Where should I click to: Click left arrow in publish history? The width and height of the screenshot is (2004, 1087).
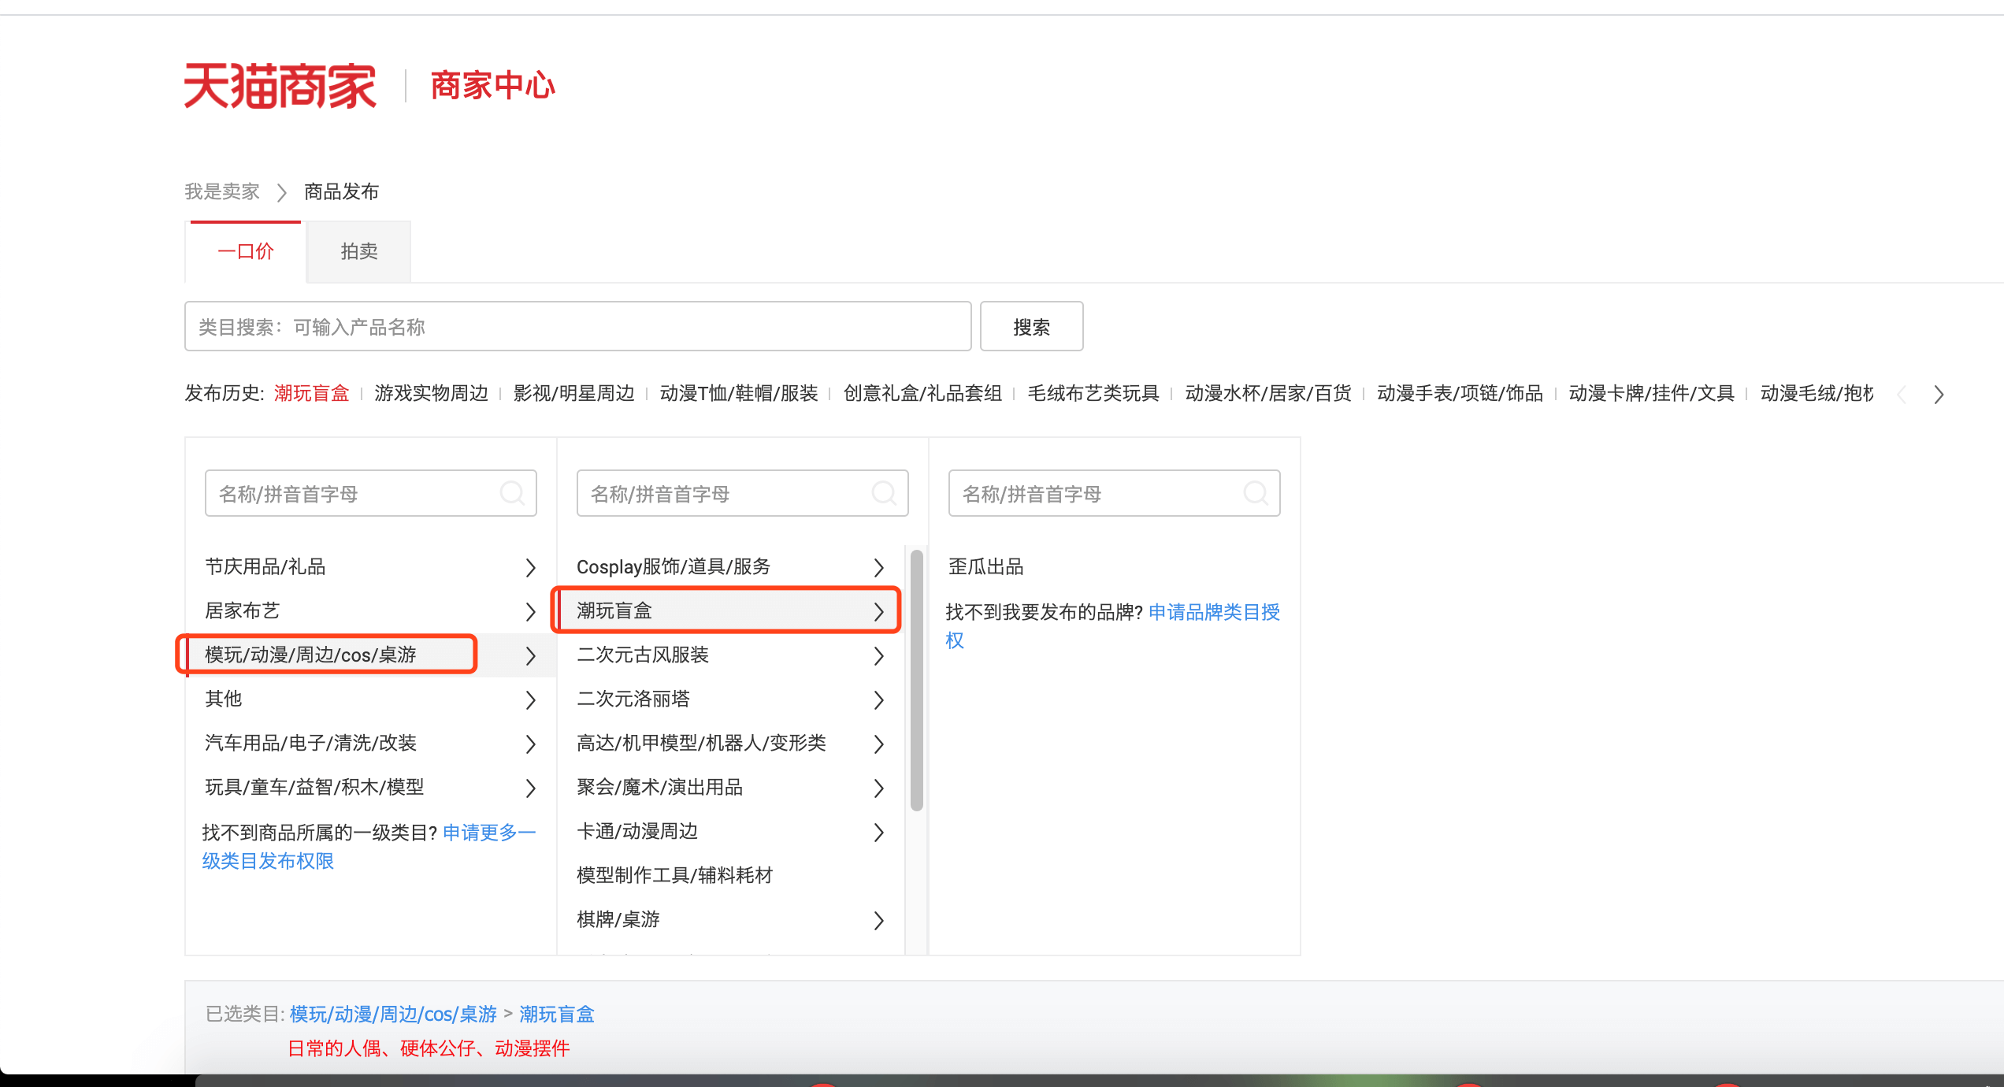point(1902,395)
